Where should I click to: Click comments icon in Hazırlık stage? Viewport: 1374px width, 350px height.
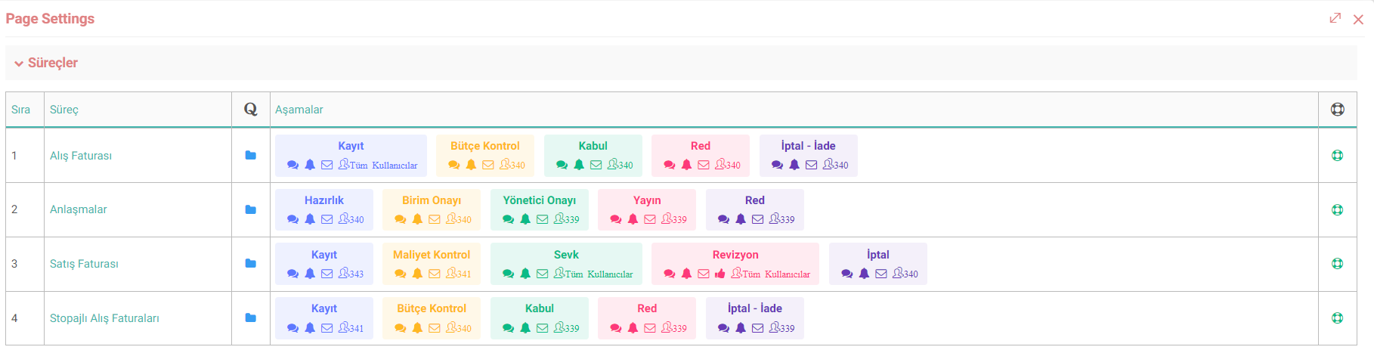tap(293, 219)
